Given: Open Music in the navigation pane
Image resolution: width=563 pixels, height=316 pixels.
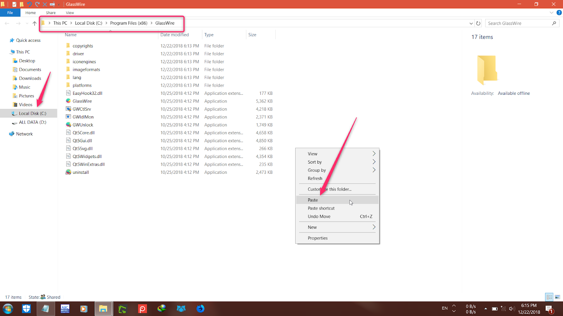Looking at the screenshot, I should click(24, 87).
